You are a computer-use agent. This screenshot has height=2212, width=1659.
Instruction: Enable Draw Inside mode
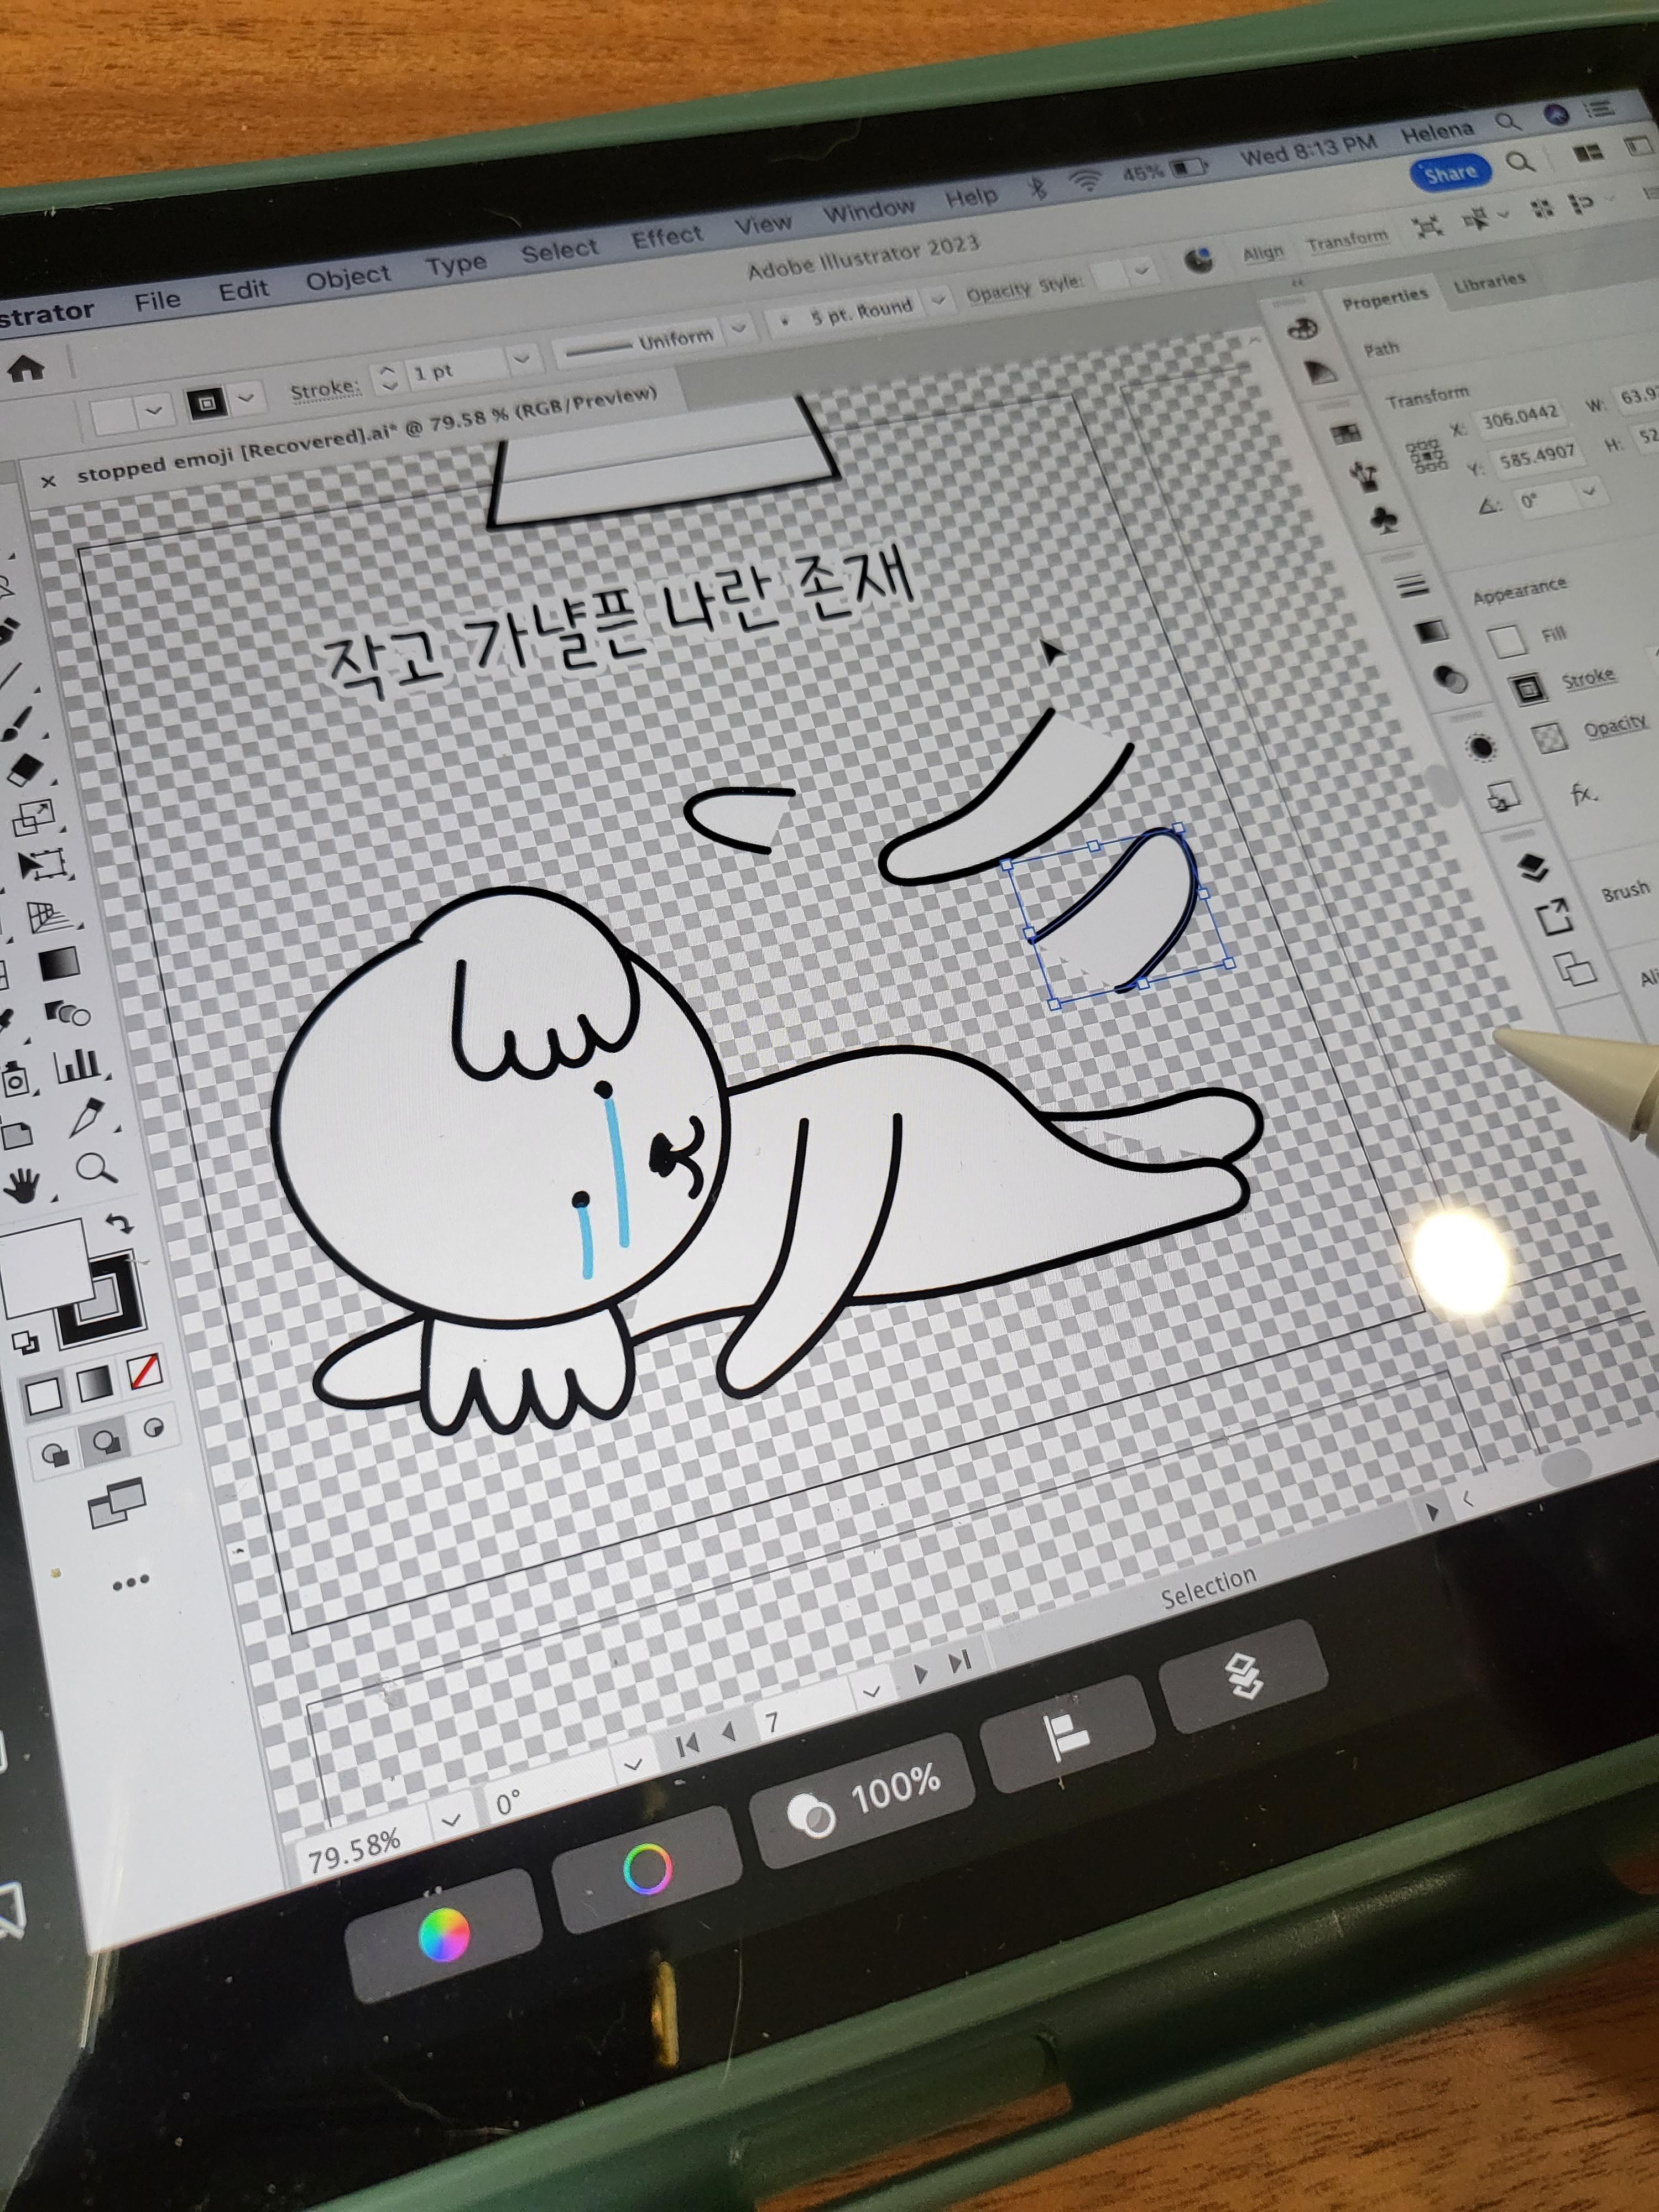[154, 1427]
